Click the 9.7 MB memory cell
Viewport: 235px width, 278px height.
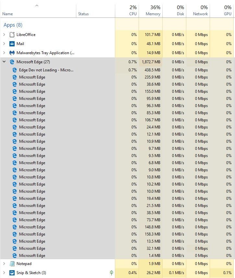(151, 148)
